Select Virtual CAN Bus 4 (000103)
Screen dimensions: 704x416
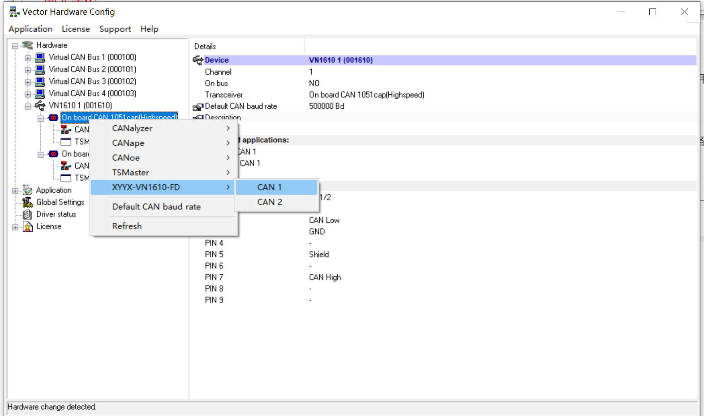(92, 93)
